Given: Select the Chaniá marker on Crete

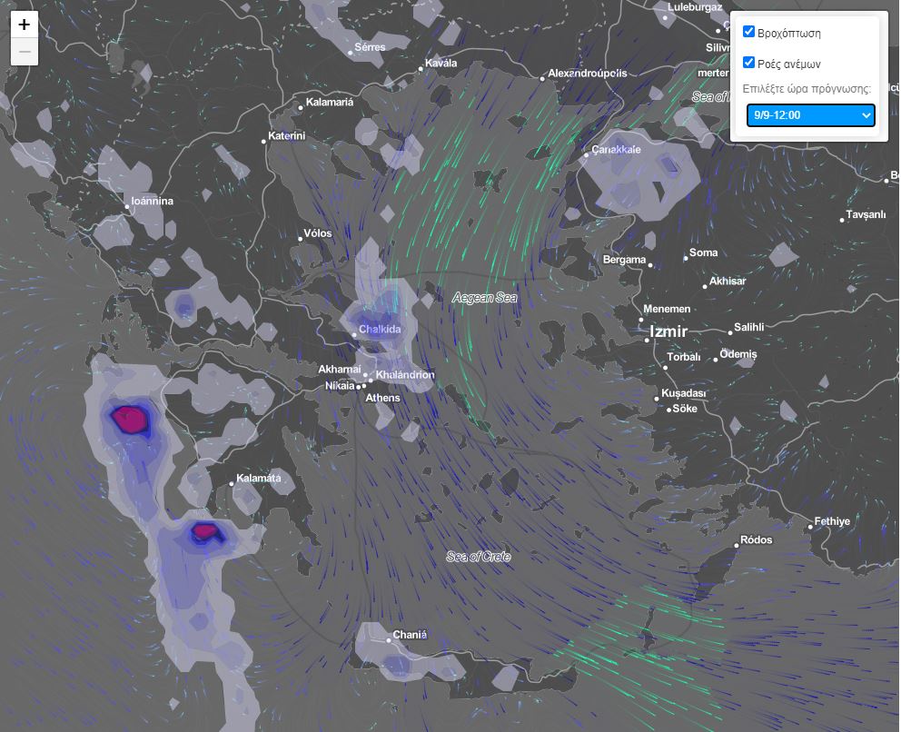Looking at the screenshot, I should 389,641.
